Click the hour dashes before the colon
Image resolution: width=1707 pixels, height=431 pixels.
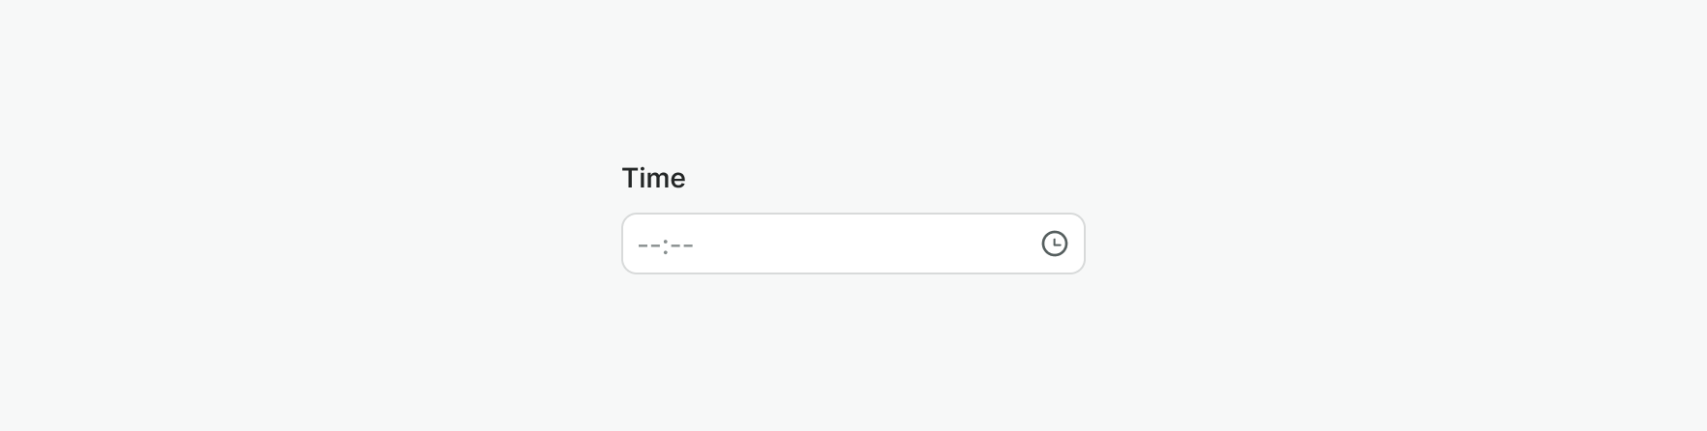click(x=648, y=244)
